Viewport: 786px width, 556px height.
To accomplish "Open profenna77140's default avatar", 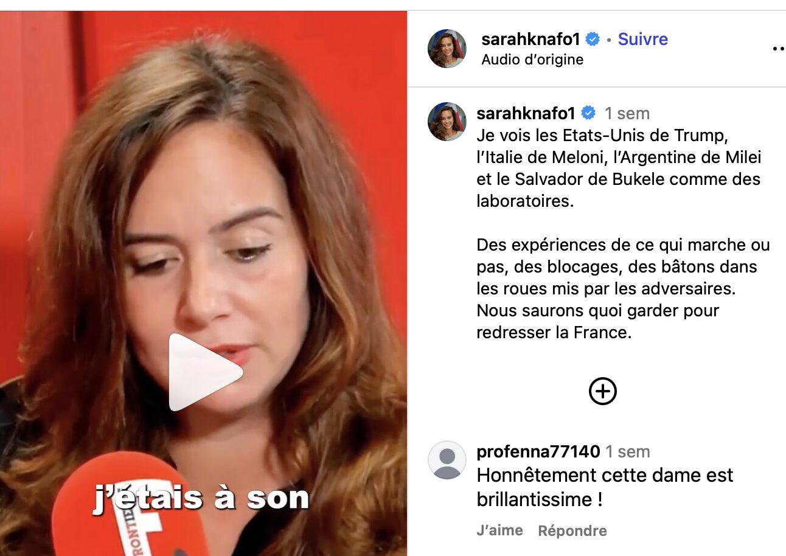I will 447,460.
